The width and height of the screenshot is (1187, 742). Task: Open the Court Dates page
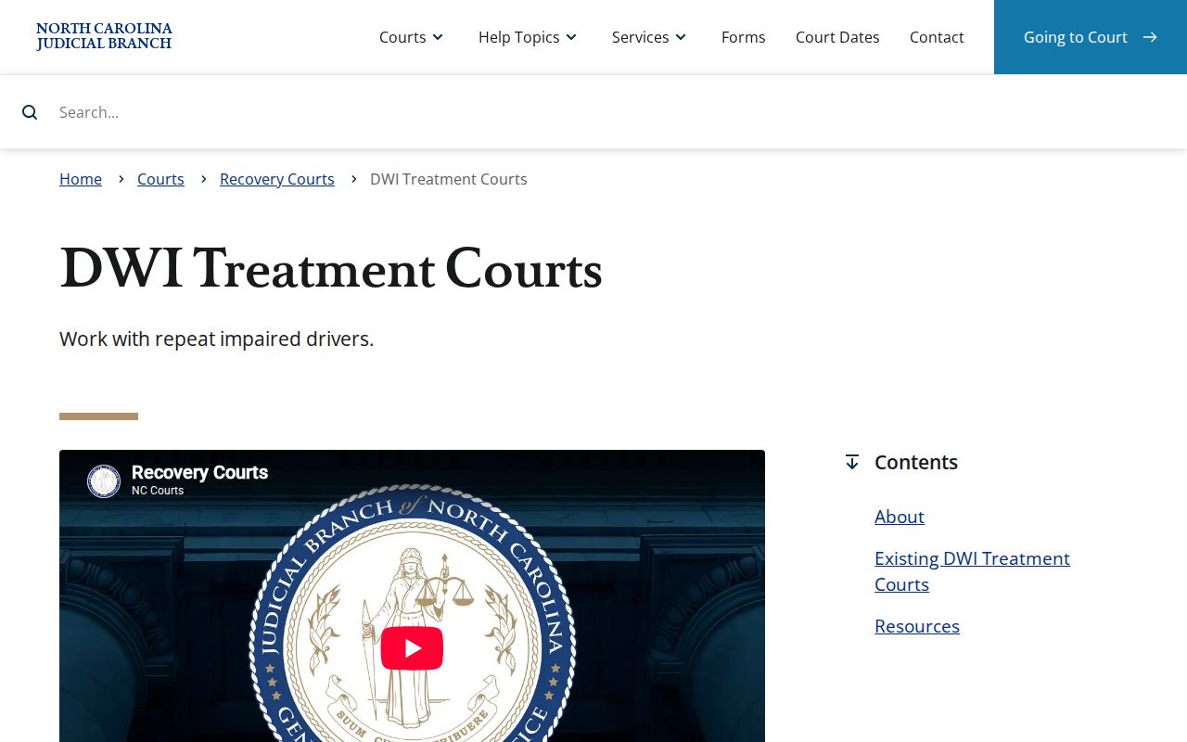[x=837, y=37]
